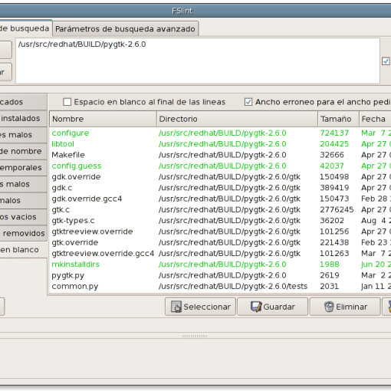
Task: Select the 'libtool' file row
Action: click(220, 144)
